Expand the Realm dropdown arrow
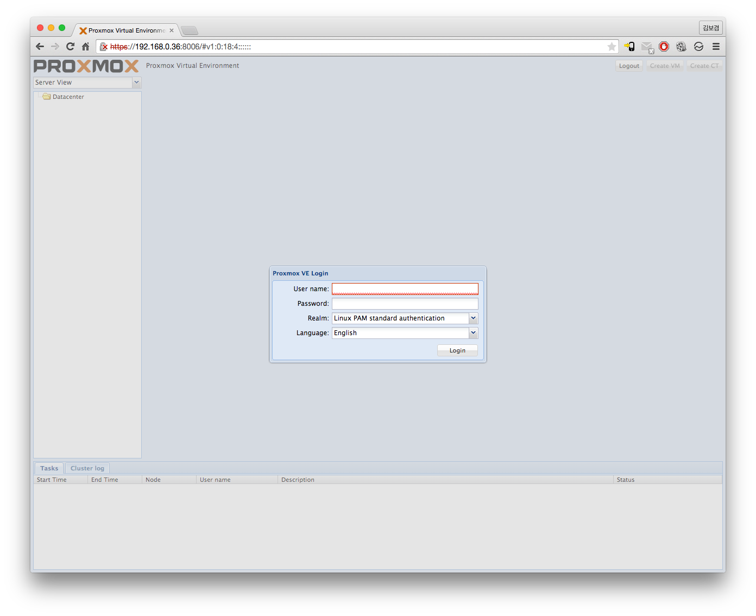Image resolution: width=756 pixels, height=616 pixels. (x=473, y=318)
